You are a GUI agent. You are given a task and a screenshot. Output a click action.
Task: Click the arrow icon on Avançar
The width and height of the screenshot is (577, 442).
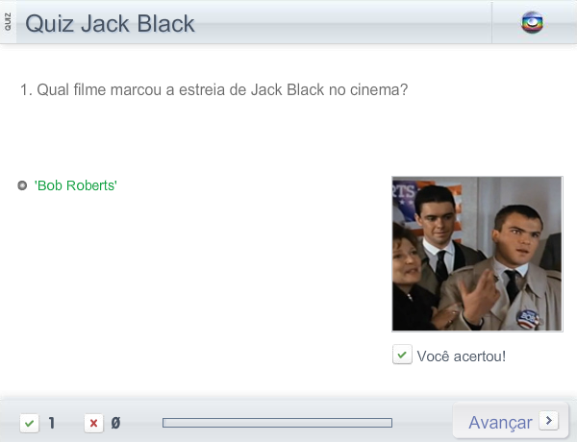pyautogui.click(x=549, y=420)
